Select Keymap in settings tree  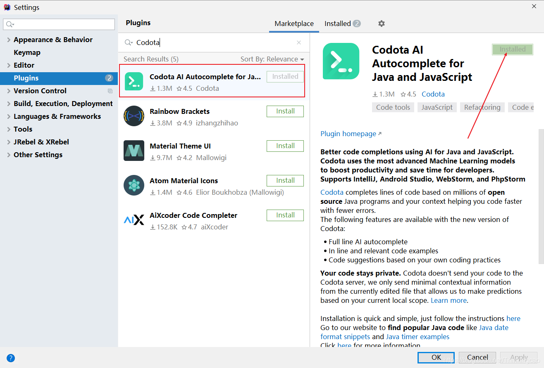coord(27,52)
